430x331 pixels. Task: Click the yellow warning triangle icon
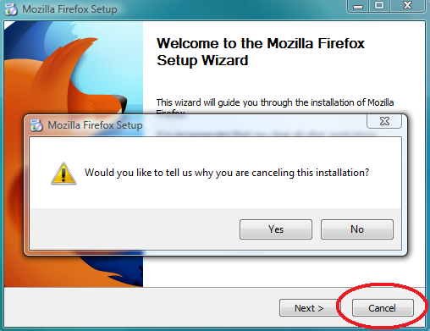63,174
